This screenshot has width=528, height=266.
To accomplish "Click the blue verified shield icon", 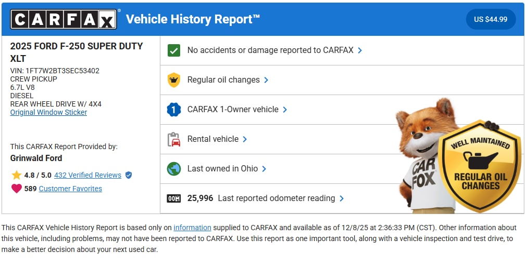I will click(129, 175).
